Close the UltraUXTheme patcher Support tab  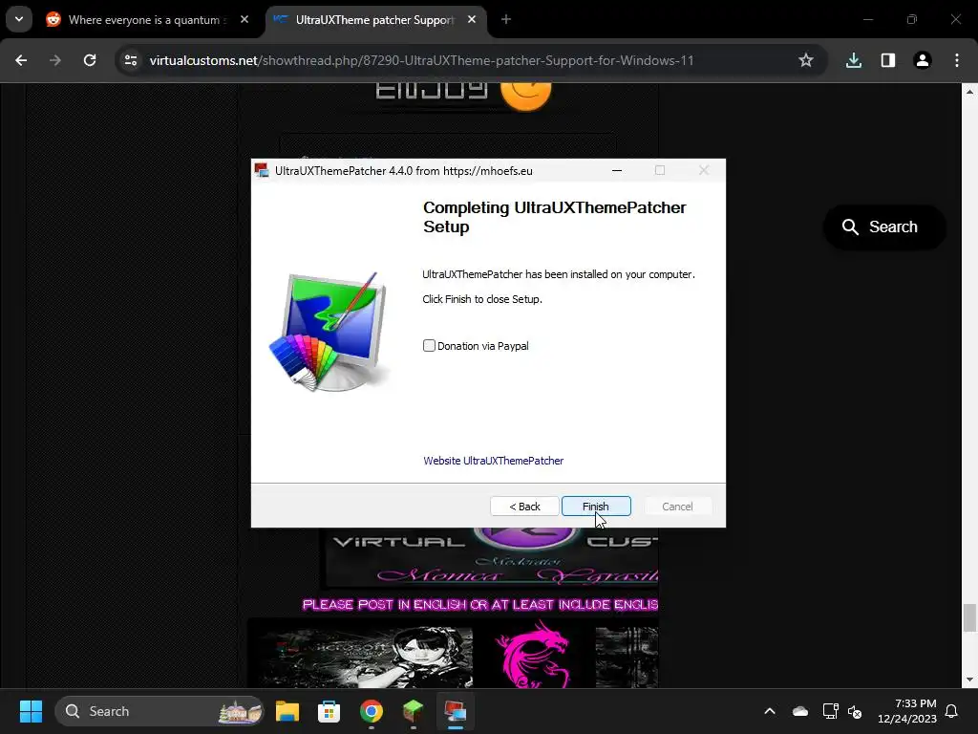click(472, 19)
